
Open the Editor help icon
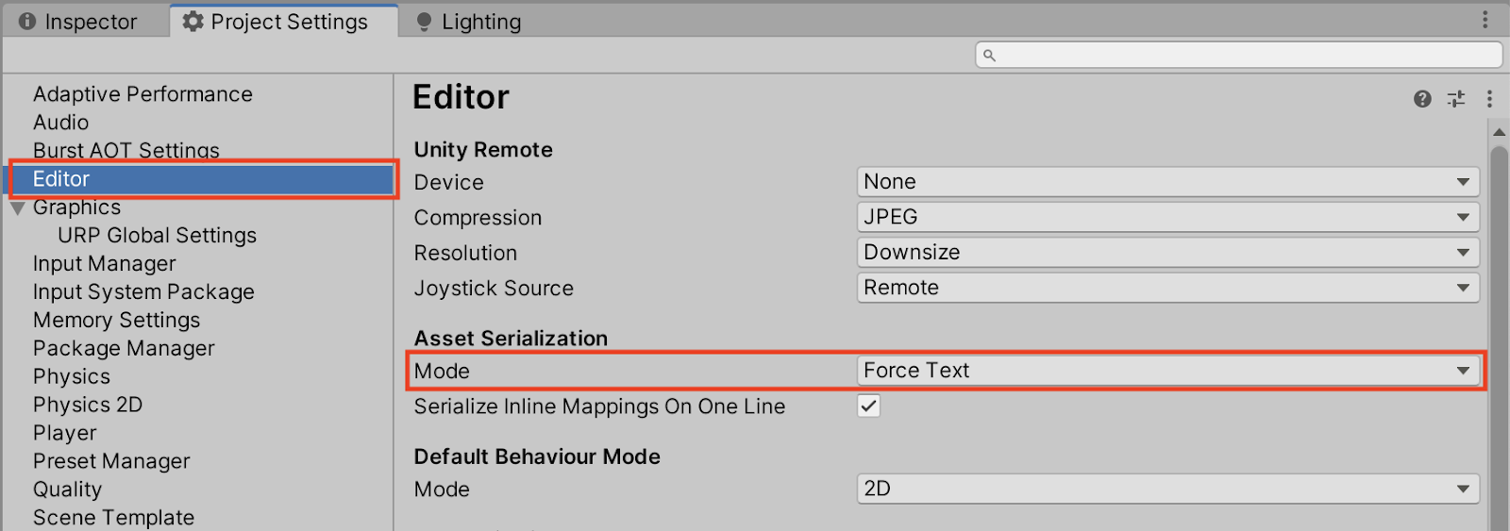coord(1422,99)
